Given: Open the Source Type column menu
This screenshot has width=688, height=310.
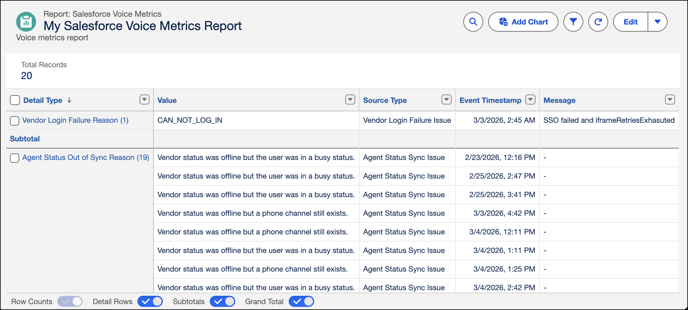Looking at the screenshot, I should click(x=447, y=100).
